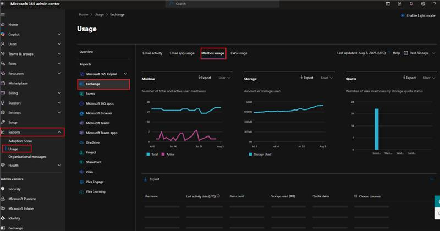This screenshot has height=231, width=440.
Task: Switch to the Email activity tab
Action: tap(152, 53)
